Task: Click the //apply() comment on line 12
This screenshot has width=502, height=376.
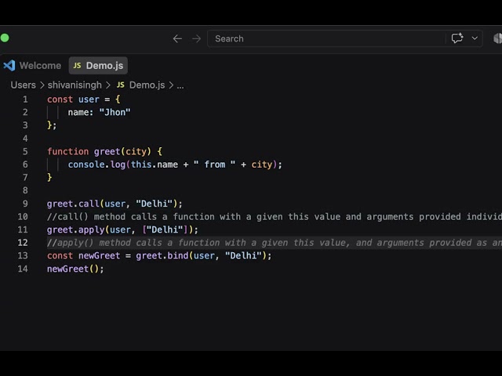Action: point(274,243)
